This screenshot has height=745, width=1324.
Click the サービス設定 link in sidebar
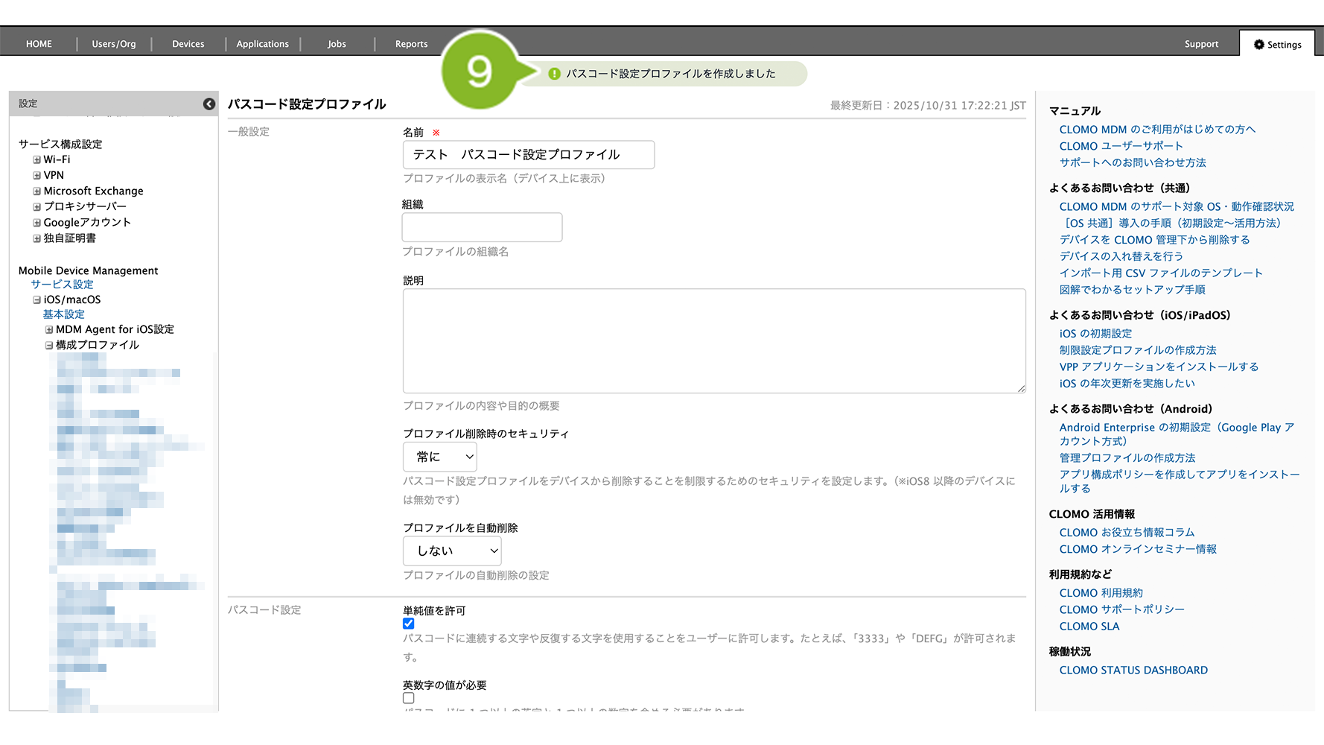(62, 285)
